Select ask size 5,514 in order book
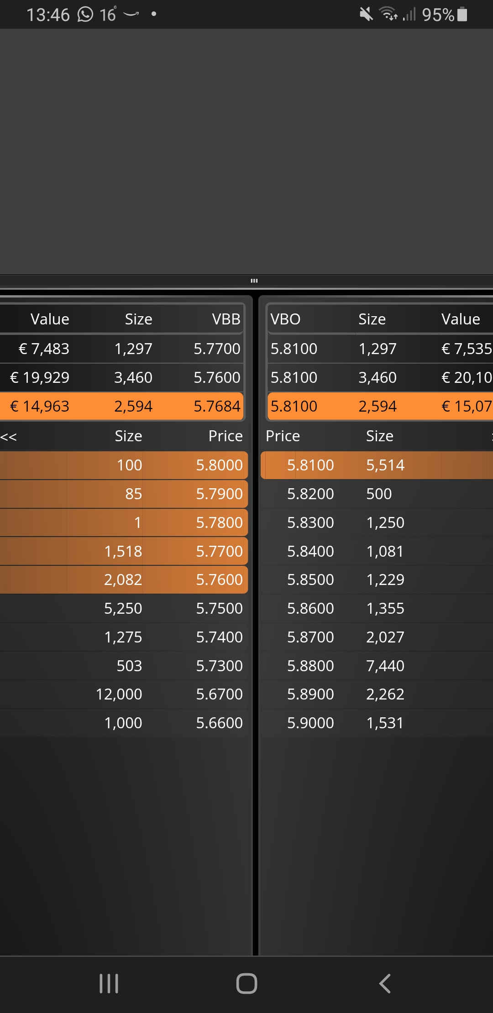This screenshot has width=493, height=1013. point(385,465)
